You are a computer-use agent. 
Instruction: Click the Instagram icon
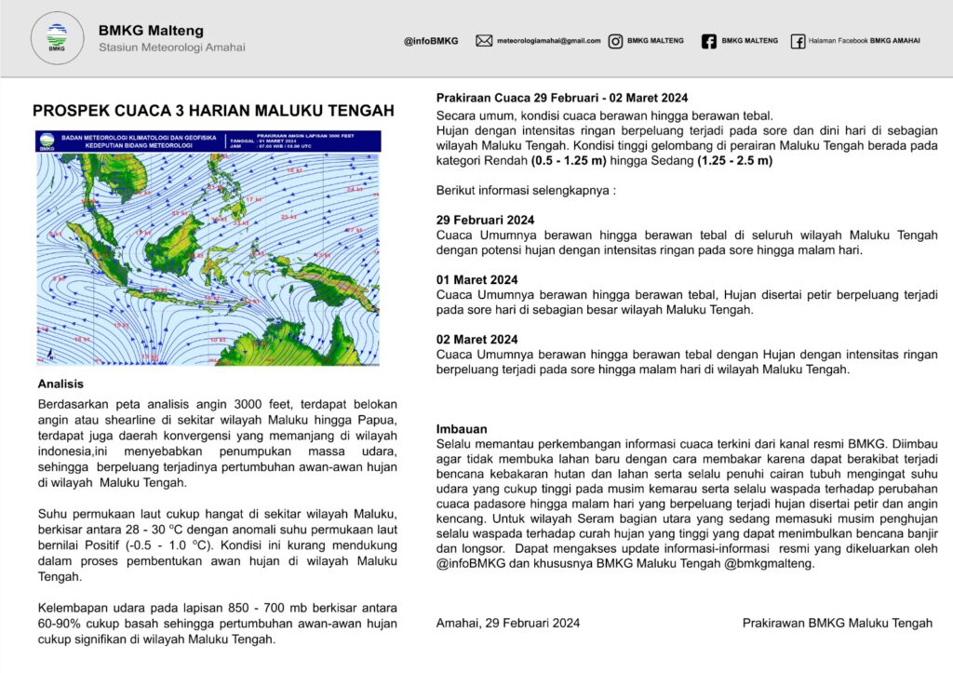[616, 41]
